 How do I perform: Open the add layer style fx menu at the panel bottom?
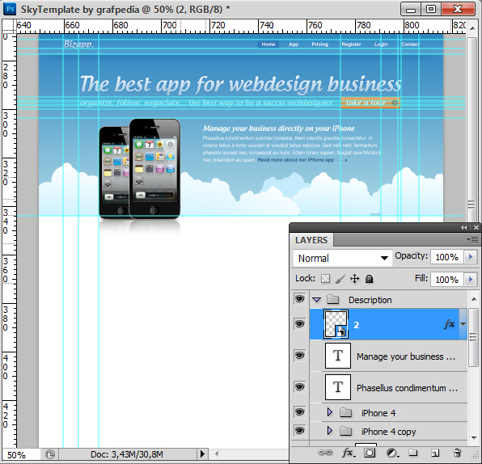[x=349, y=453]
